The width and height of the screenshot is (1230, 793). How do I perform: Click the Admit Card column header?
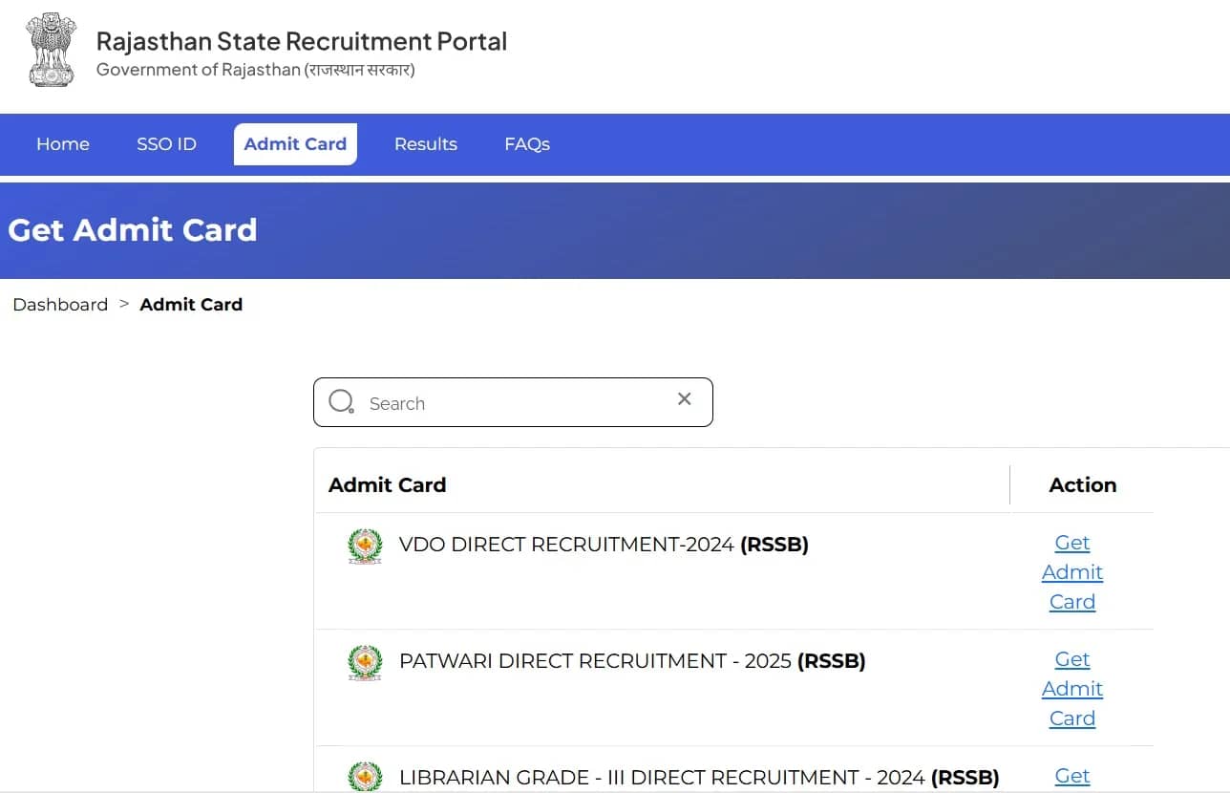click(387, 484)
